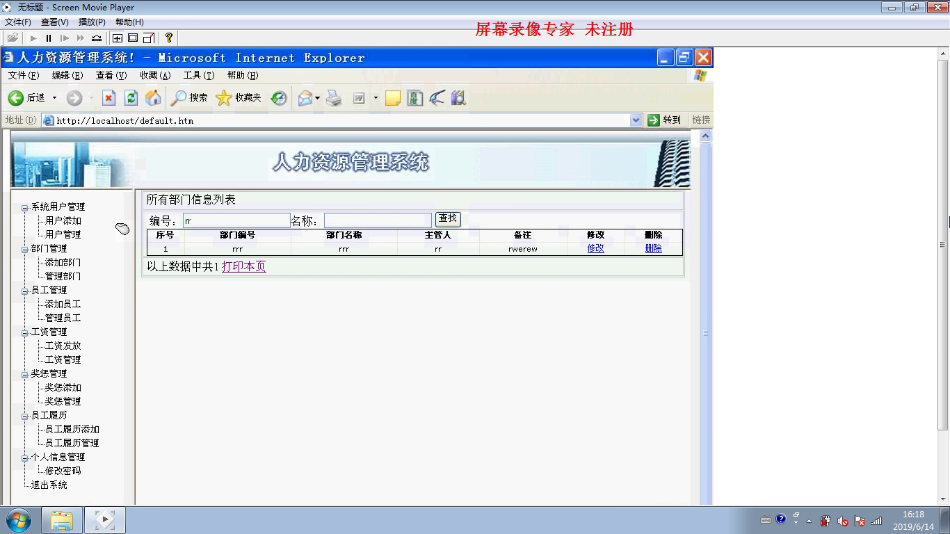Screen dimensions: 950x534
Task: Click the IE Refresh icon
Action: pyautogui.click(x=131, y=98)
